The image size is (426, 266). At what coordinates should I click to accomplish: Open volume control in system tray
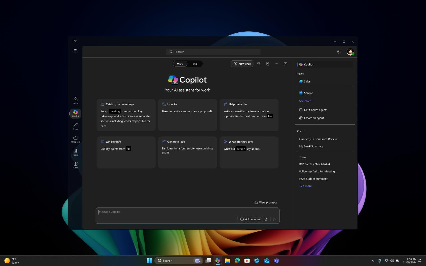[392, 261]
